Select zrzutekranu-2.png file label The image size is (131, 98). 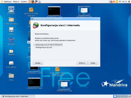(34, 73)
